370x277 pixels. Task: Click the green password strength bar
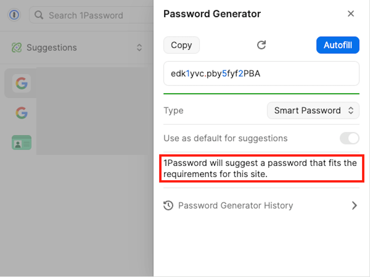pos(261,93)
